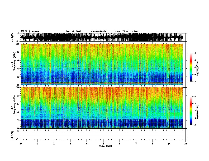Click the ch.2 "Frequency (kHz)" axis label
The image size is (209, 161).
pyautogui.click(x=15, y=105)
